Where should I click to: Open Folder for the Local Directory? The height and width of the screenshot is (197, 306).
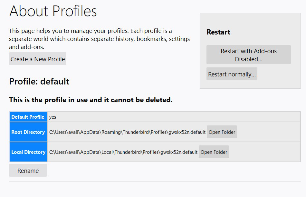pyautogui.click(x=214, y=152)
